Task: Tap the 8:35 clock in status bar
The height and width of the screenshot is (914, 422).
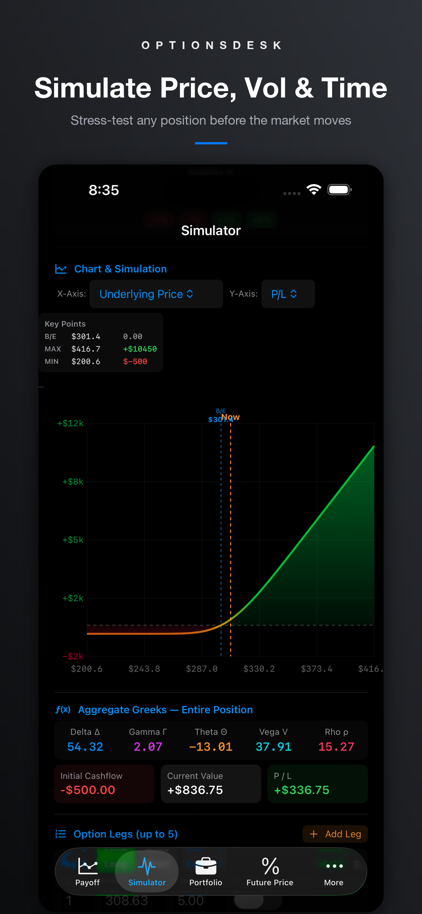Action: point(104,190)
